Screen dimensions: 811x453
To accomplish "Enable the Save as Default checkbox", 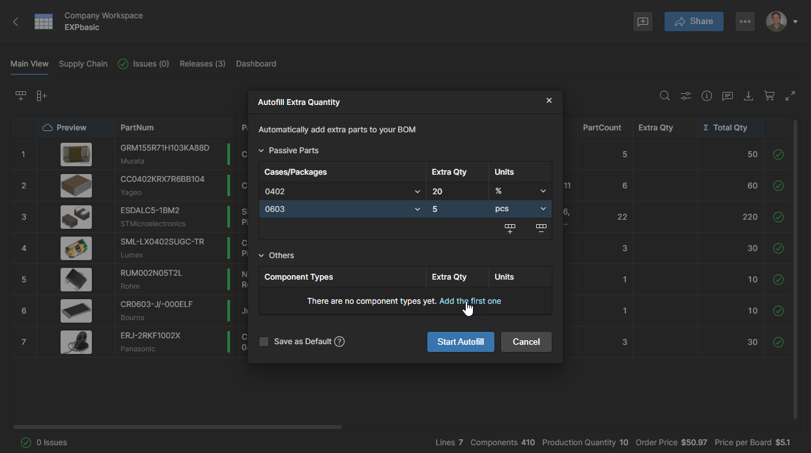I will pos(264,342).
